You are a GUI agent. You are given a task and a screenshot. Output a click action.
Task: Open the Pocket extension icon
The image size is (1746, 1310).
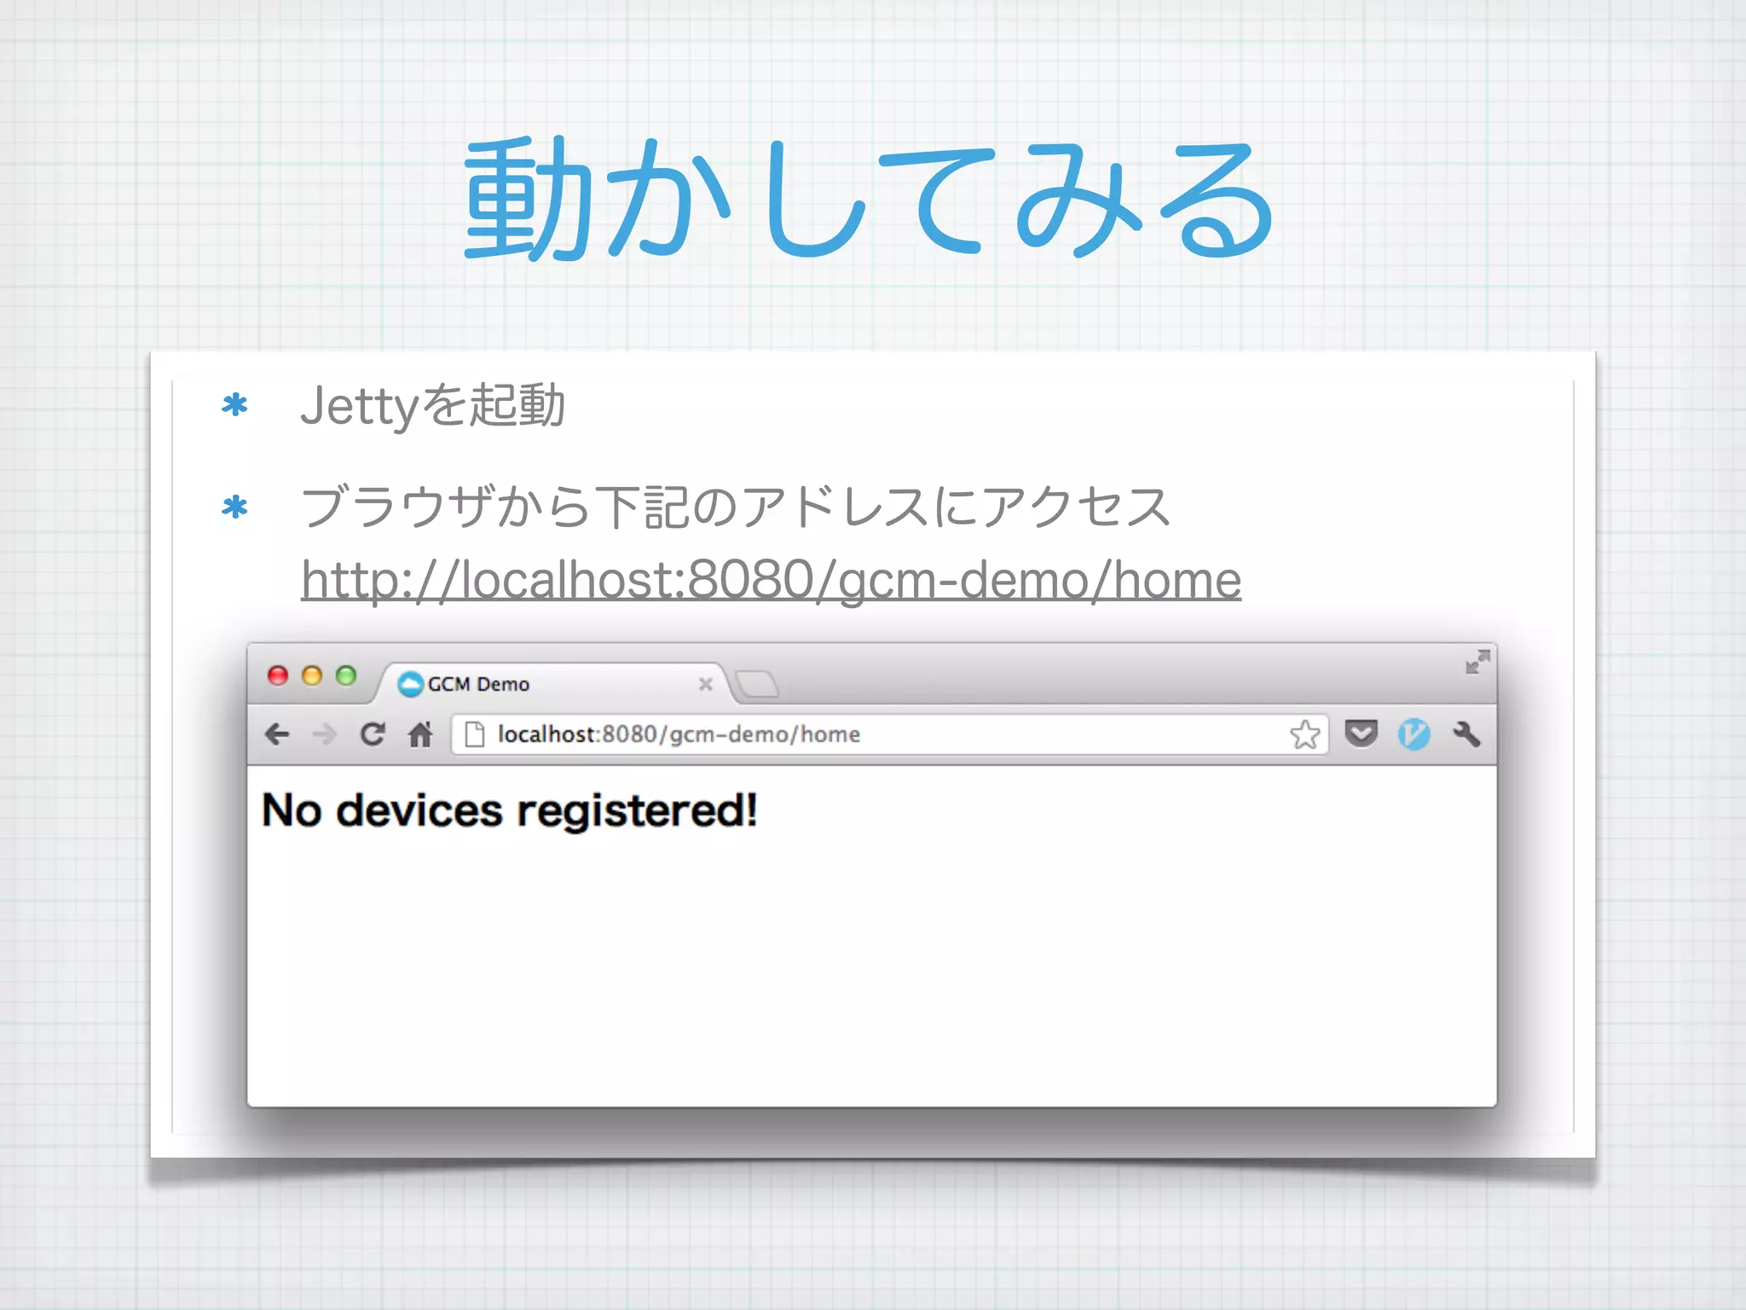click(x=1362, y=733)
